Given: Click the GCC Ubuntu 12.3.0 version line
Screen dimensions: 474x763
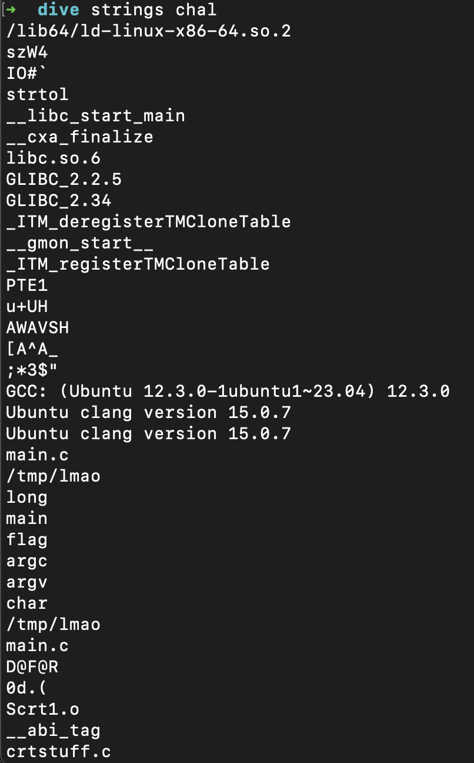Looking at the screenshot, I should coord(228,391).
